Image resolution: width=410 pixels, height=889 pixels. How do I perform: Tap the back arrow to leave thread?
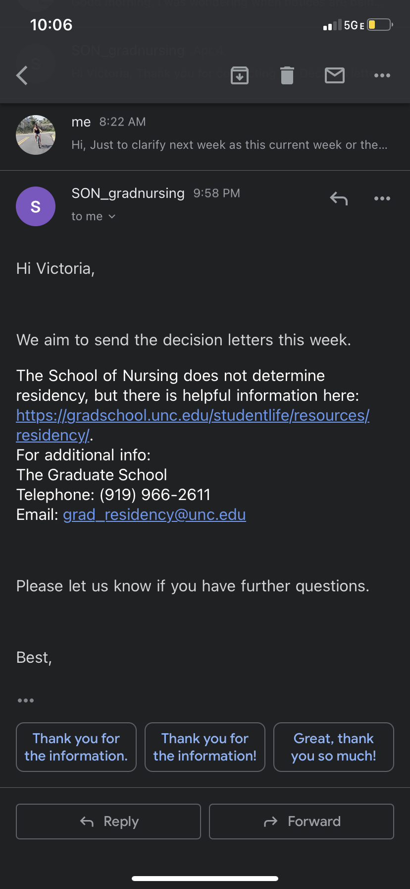[22, 75]
